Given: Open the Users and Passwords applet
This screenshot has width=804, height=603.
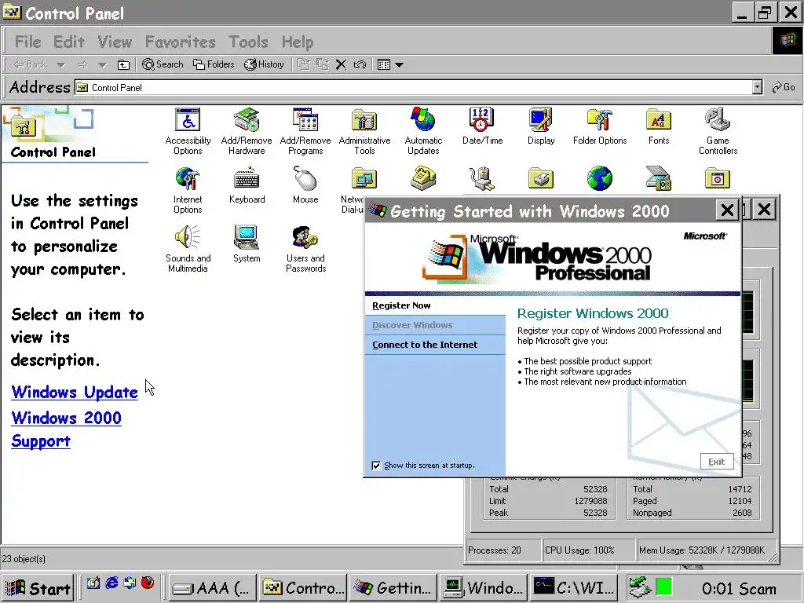Looking at the screenshot, I should [x=305, y=249].
